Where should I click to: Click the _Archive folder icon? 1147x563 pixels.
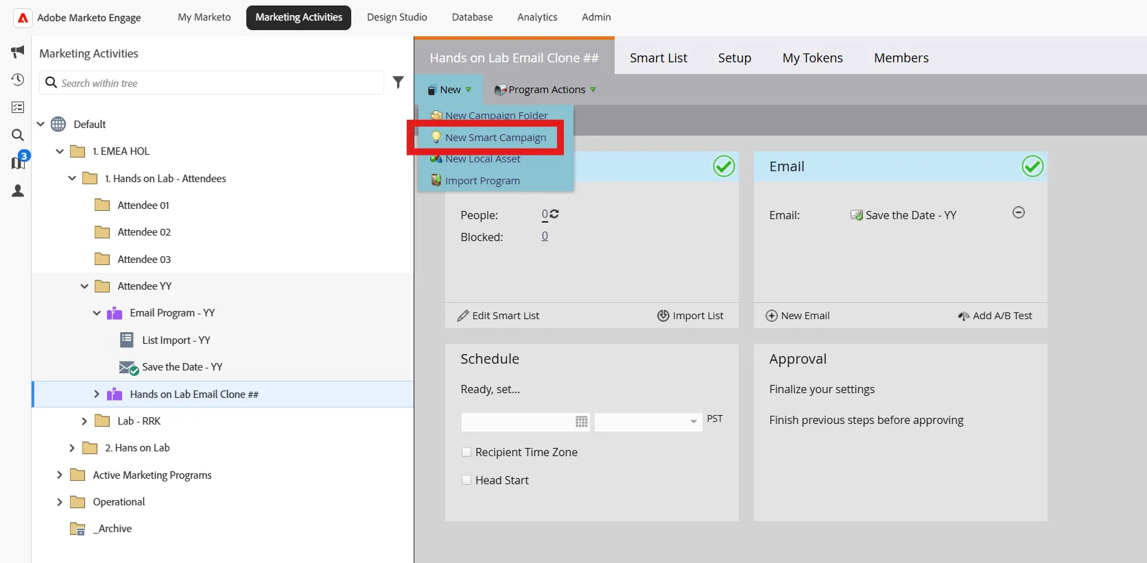point(78,529)
